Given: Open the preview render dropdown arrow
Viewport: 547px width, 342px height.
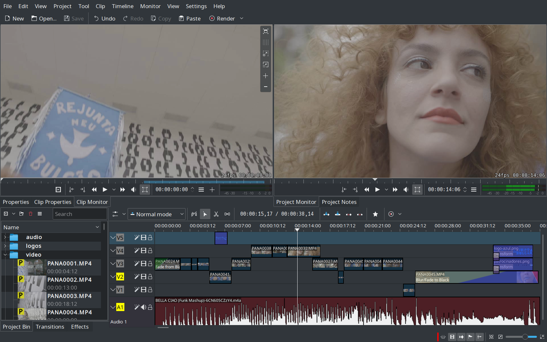Looking at the screenshot, I should (400, 214).
